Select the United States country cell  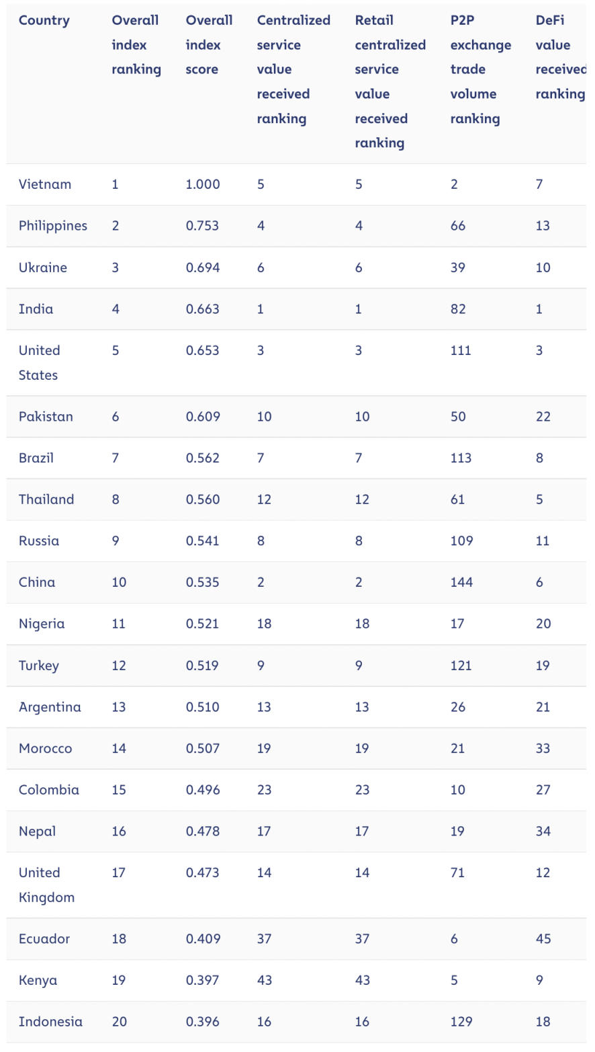[x=39, y=363]
